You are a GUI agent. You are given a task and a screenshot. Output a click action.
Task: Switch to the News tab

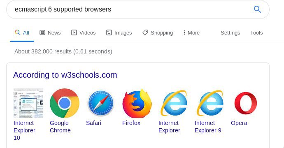pos(50,33)
